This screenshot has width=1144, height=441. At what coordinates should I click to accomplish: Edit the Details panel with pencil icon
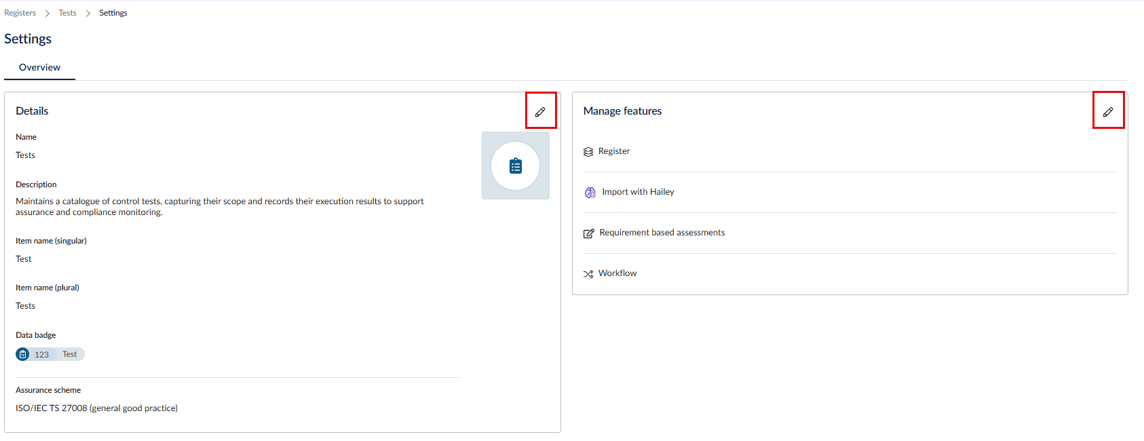pos(540,112)
